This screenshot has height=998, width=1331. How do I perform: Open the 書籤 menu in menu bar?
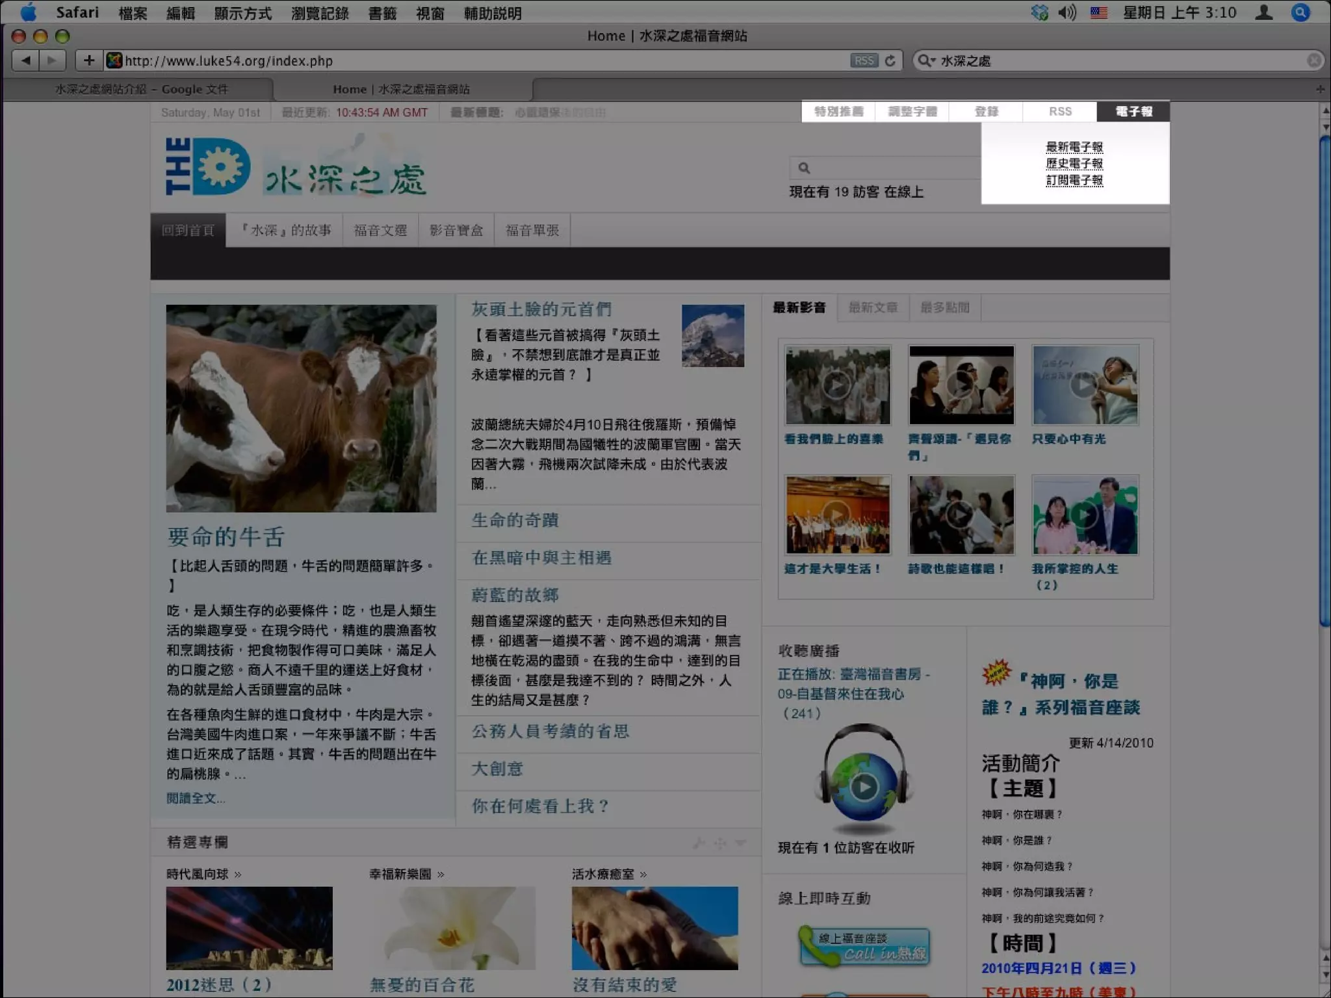[x=381, y=13]
